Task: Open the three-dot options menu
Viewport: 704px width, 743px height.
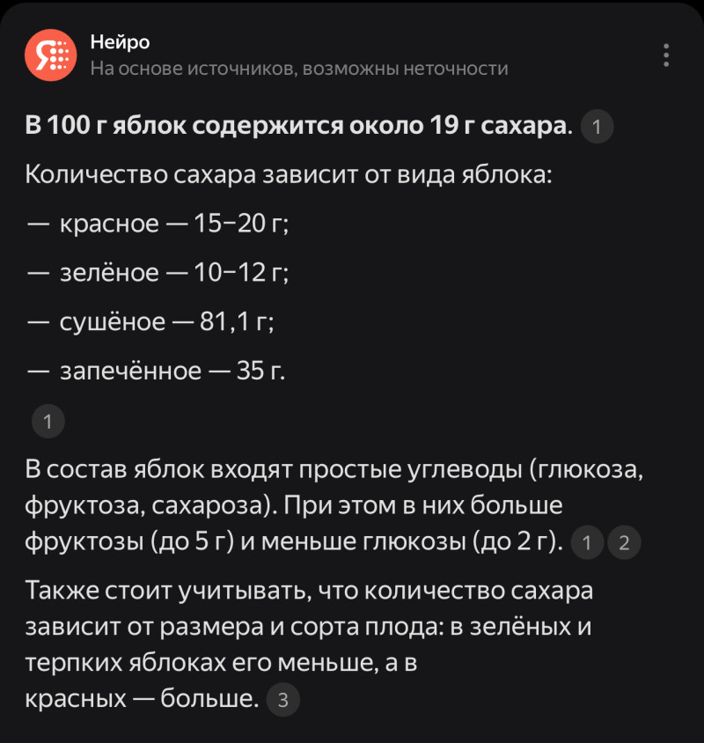Action: coord(666,55)
